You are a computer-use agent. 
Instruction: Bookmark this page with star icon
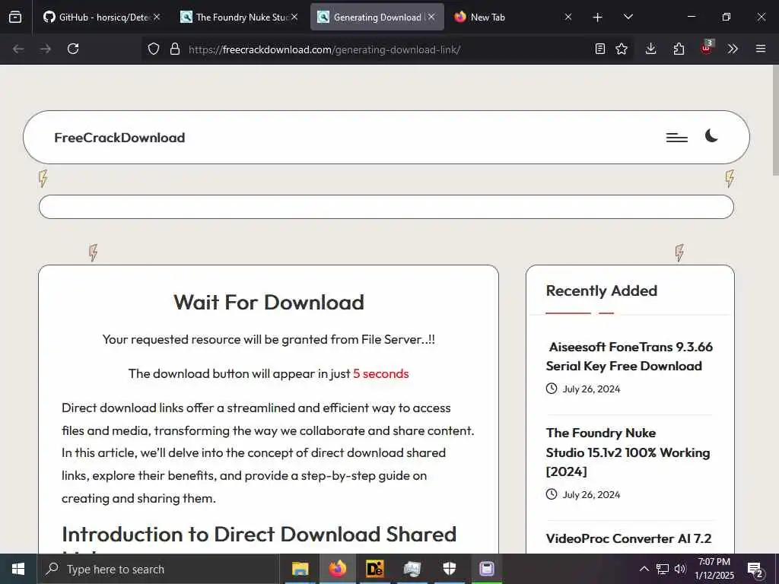coord(622,49)
